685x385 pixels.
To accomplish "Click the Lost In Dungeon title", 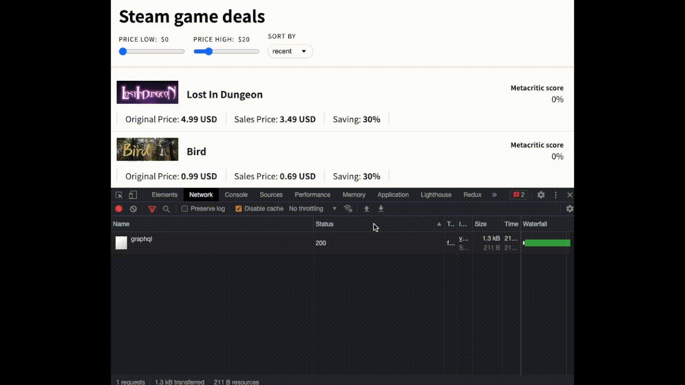I will [225, 95].
